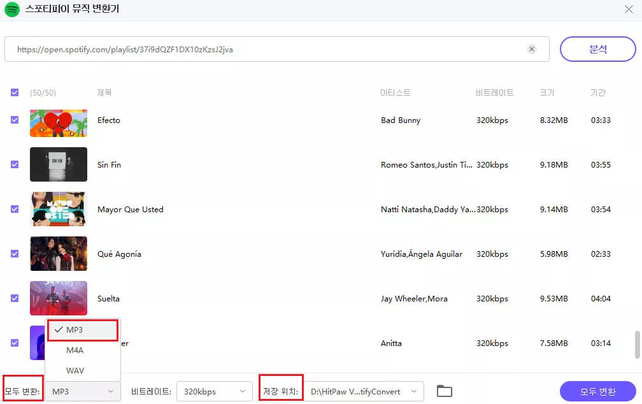642x404 pixels.
Task: Click the 7.58MB size value
Action: pos(554,343)
